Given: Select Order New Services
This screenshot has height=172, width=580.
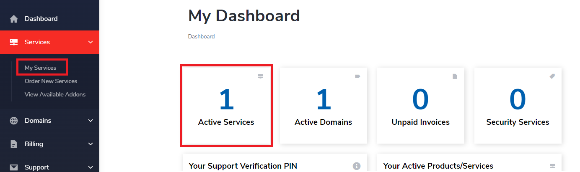Looking at the screenshot, I should [x=51, y=81].
